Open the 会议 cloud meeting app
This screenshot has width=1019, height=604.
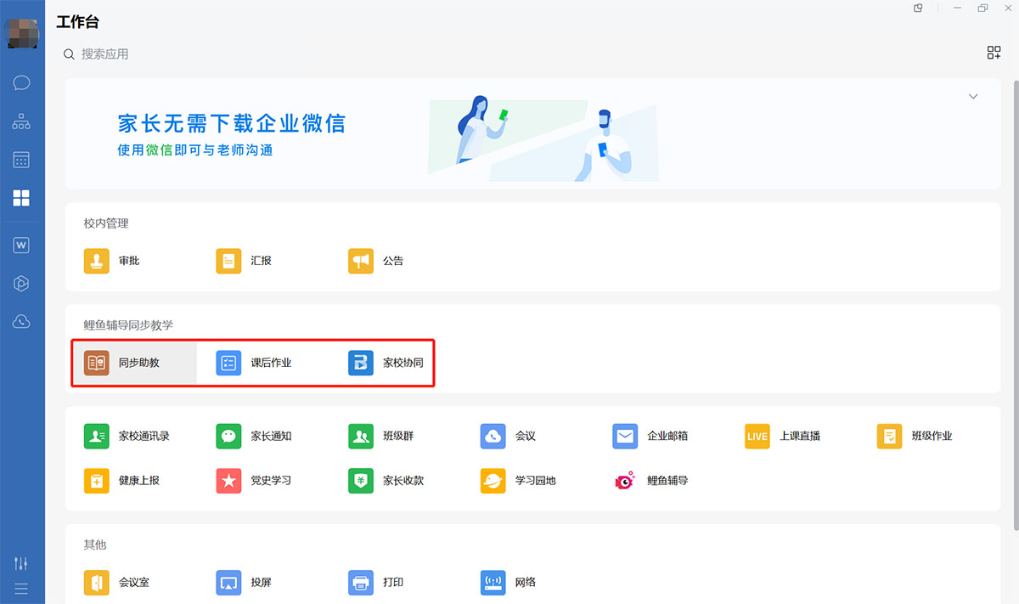(x=508, y=436)
